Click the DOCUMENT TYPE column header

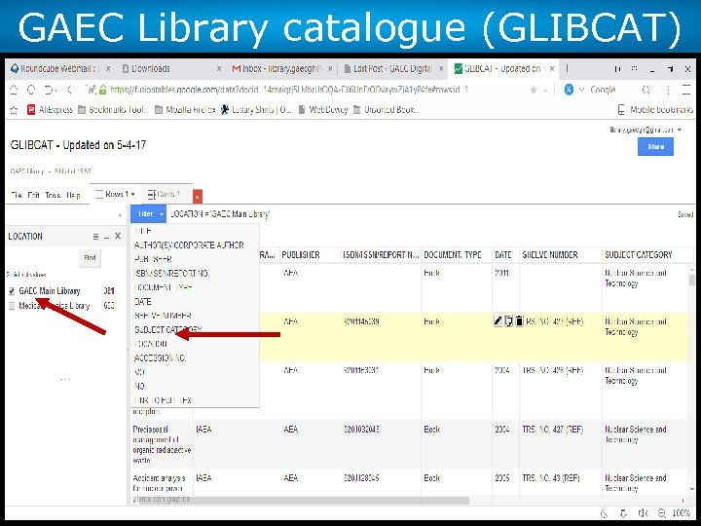click(453, 255)
